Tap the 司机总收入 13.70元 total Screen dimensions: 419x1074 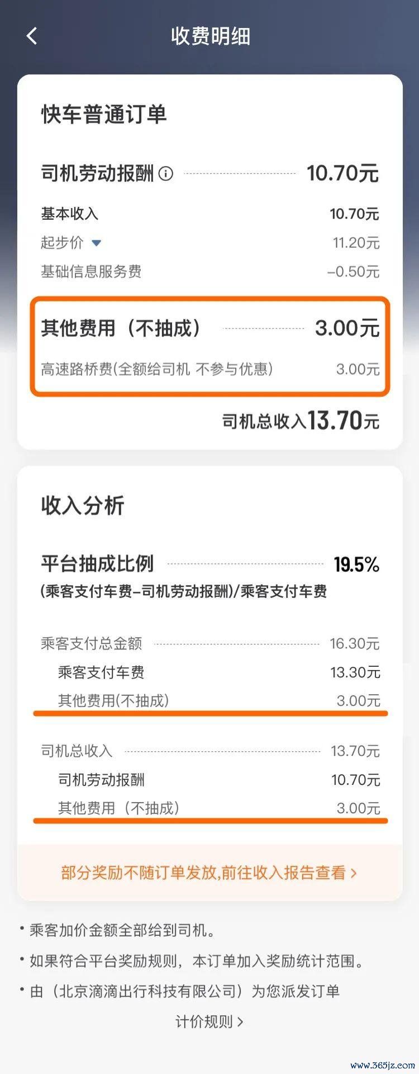pos(301,421)
